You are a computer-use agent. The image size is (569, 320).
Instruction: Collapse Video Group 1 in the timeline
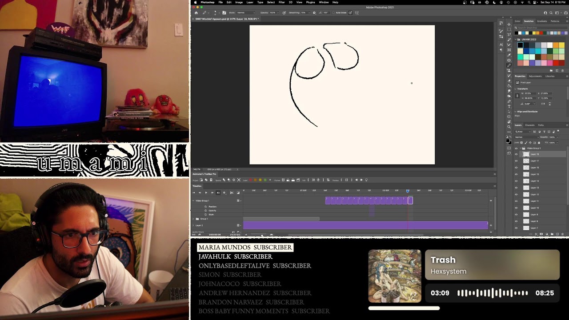193,201
